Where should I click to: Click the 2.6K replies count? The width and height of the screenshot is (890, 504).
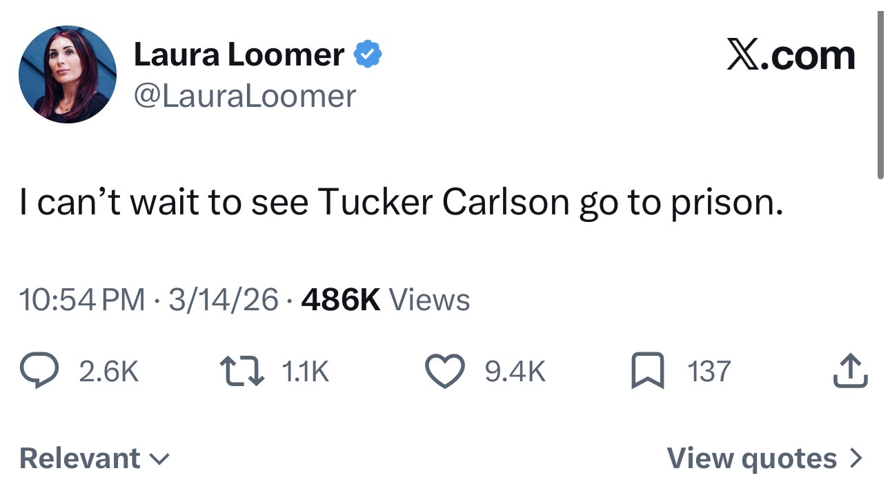pos(108,372)
